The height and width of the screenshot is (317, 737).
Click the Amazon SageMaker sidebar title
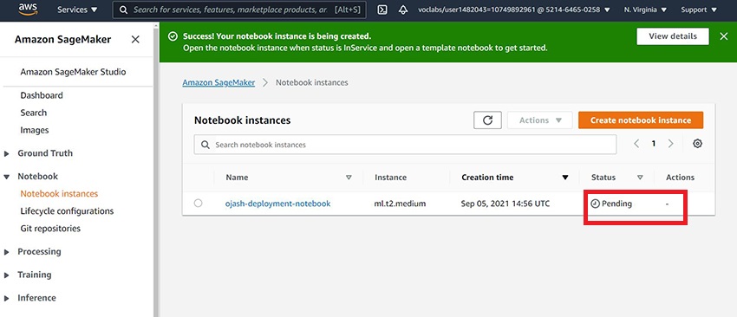click(x=63, y=40)
